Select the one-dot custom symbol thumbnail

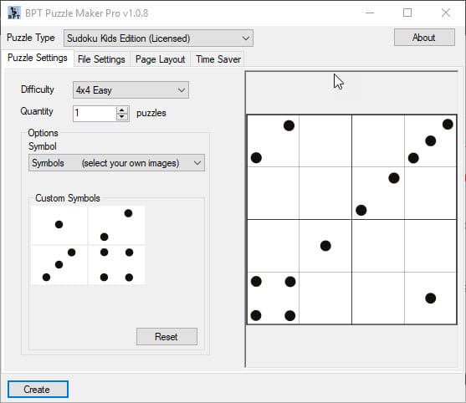pyautogui.click(x=59, y=225)
